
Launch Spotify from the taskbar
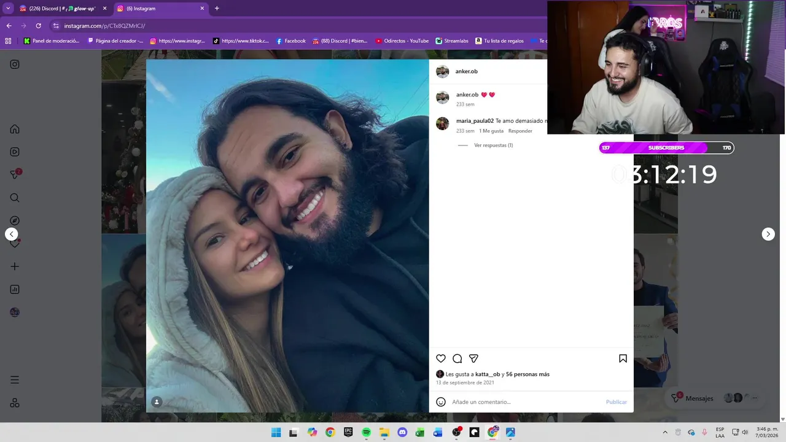tap(366, 432)
